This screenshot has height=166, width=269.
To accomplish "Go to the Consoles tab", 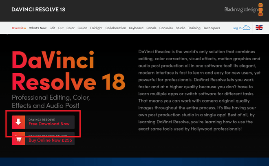I will click(x=166, y=28).
